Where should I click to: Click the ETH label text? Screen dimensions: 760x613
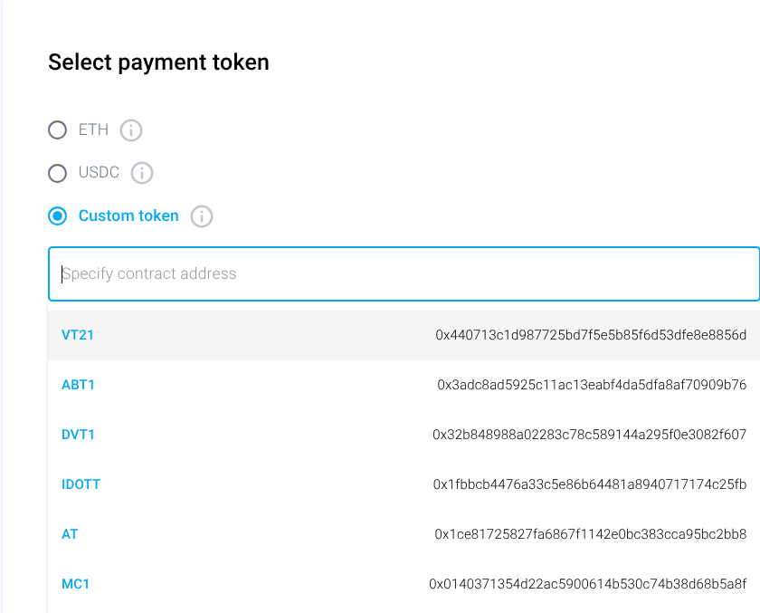[93, 130]
